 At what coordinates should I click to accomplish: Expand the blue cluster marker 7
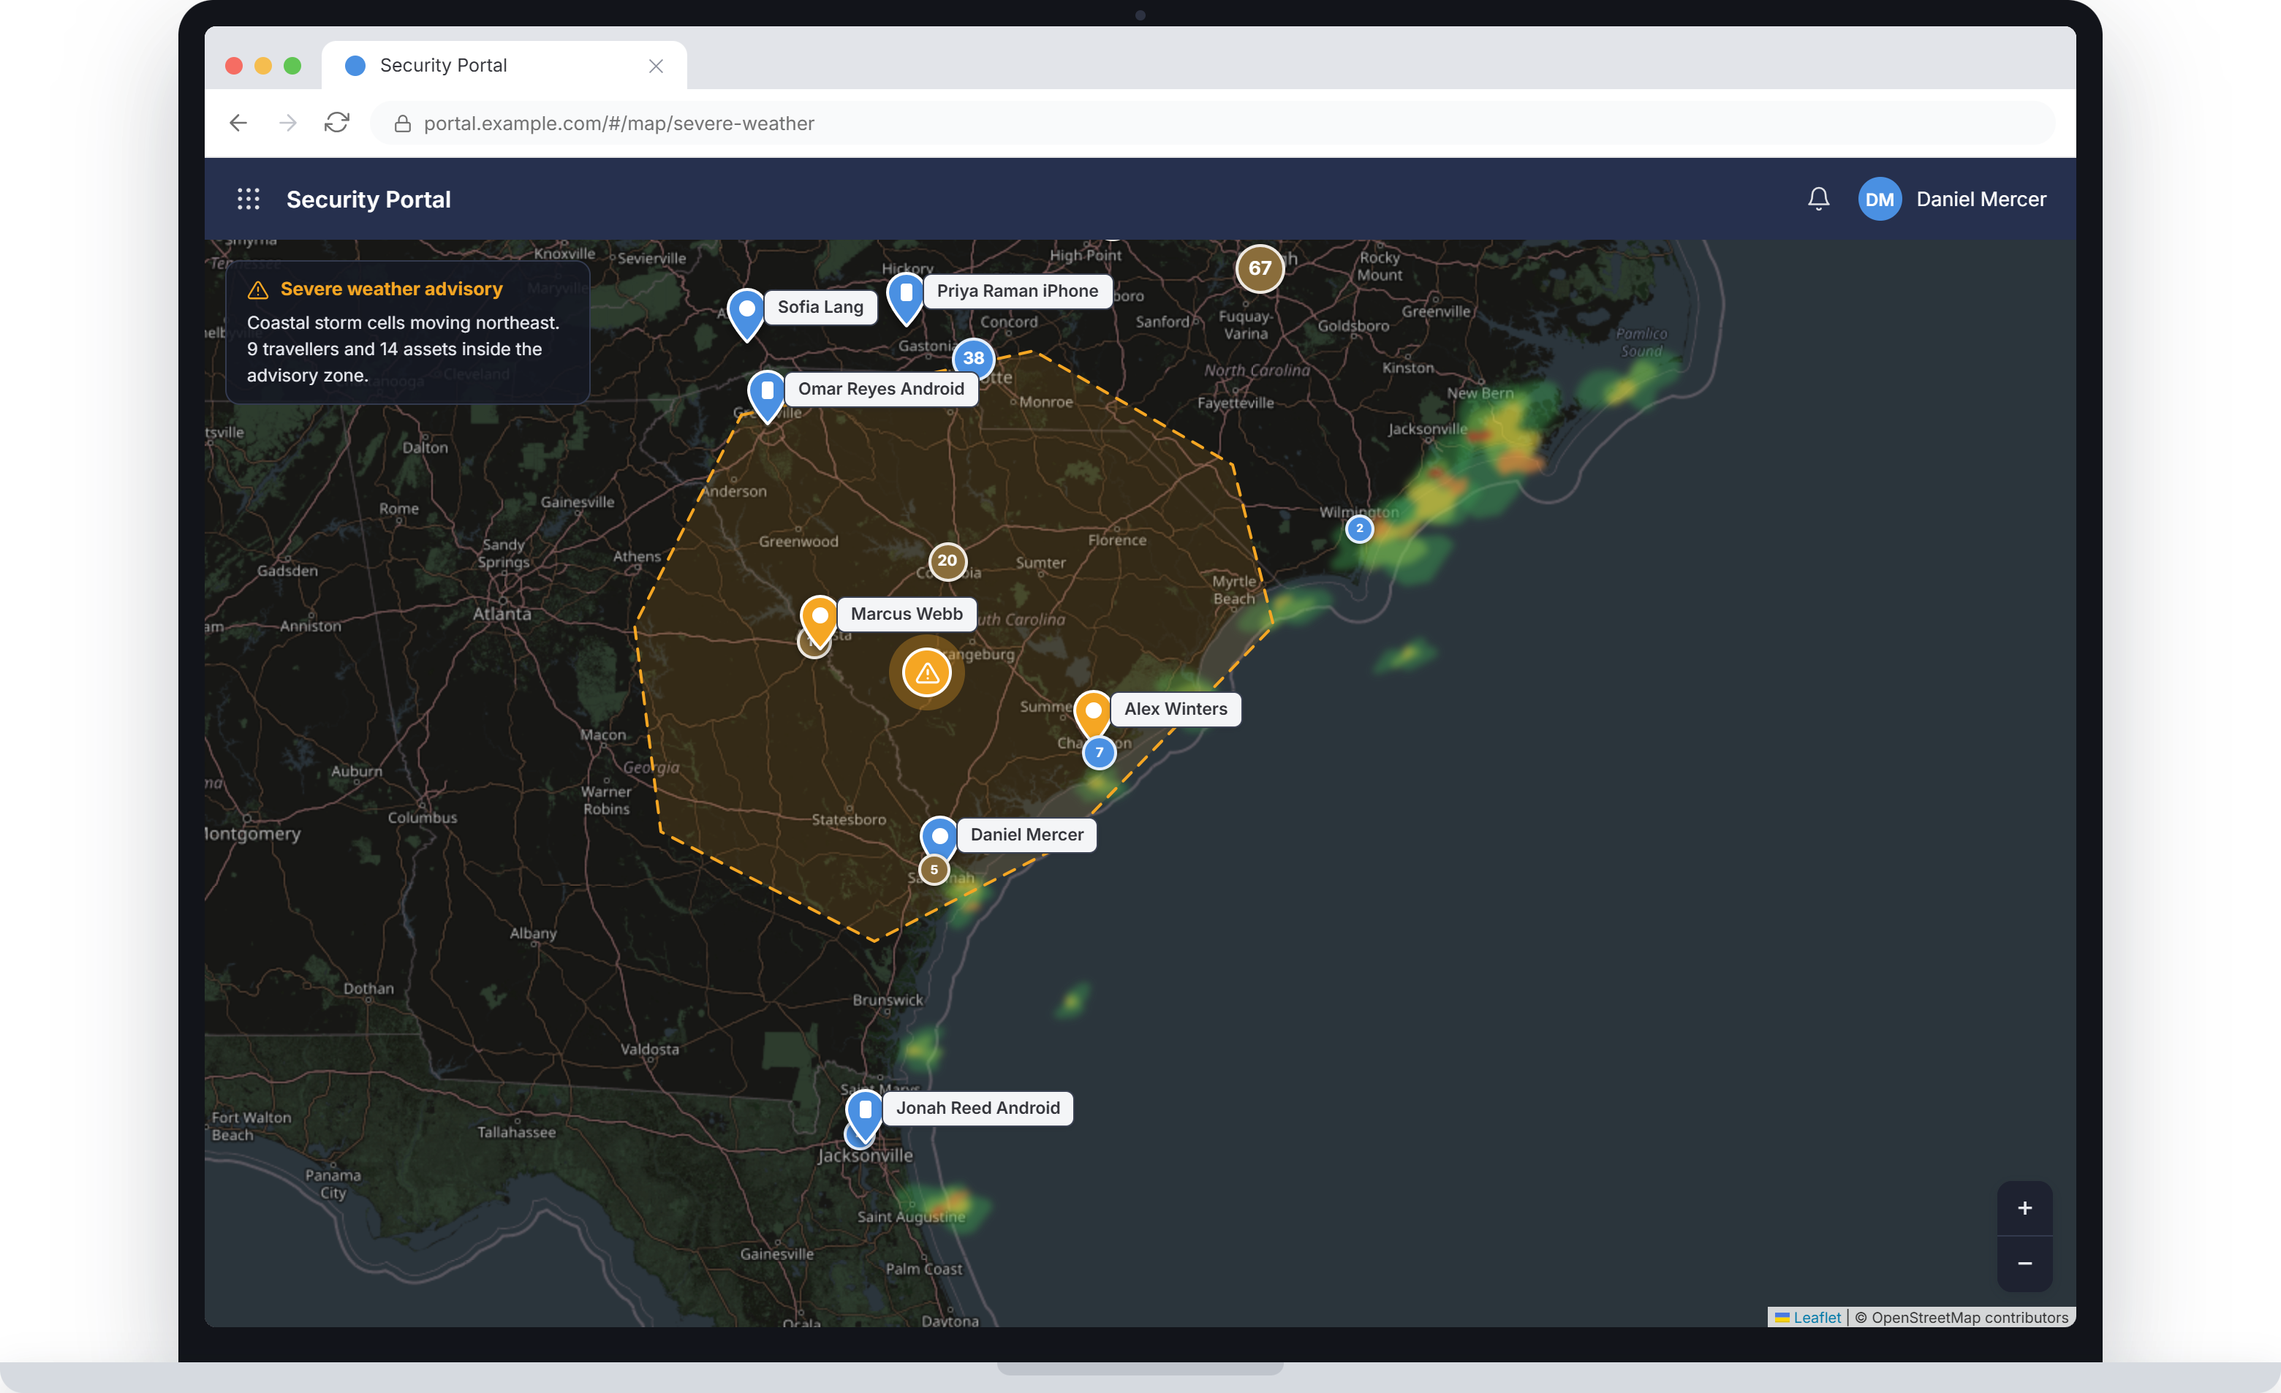pos(1099,753)
